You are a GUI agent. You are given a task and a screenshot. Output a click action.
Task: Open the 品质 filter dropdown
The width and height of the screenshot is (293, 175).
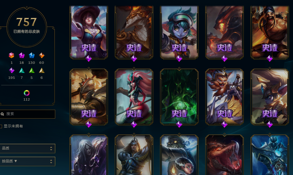point(27,149)
